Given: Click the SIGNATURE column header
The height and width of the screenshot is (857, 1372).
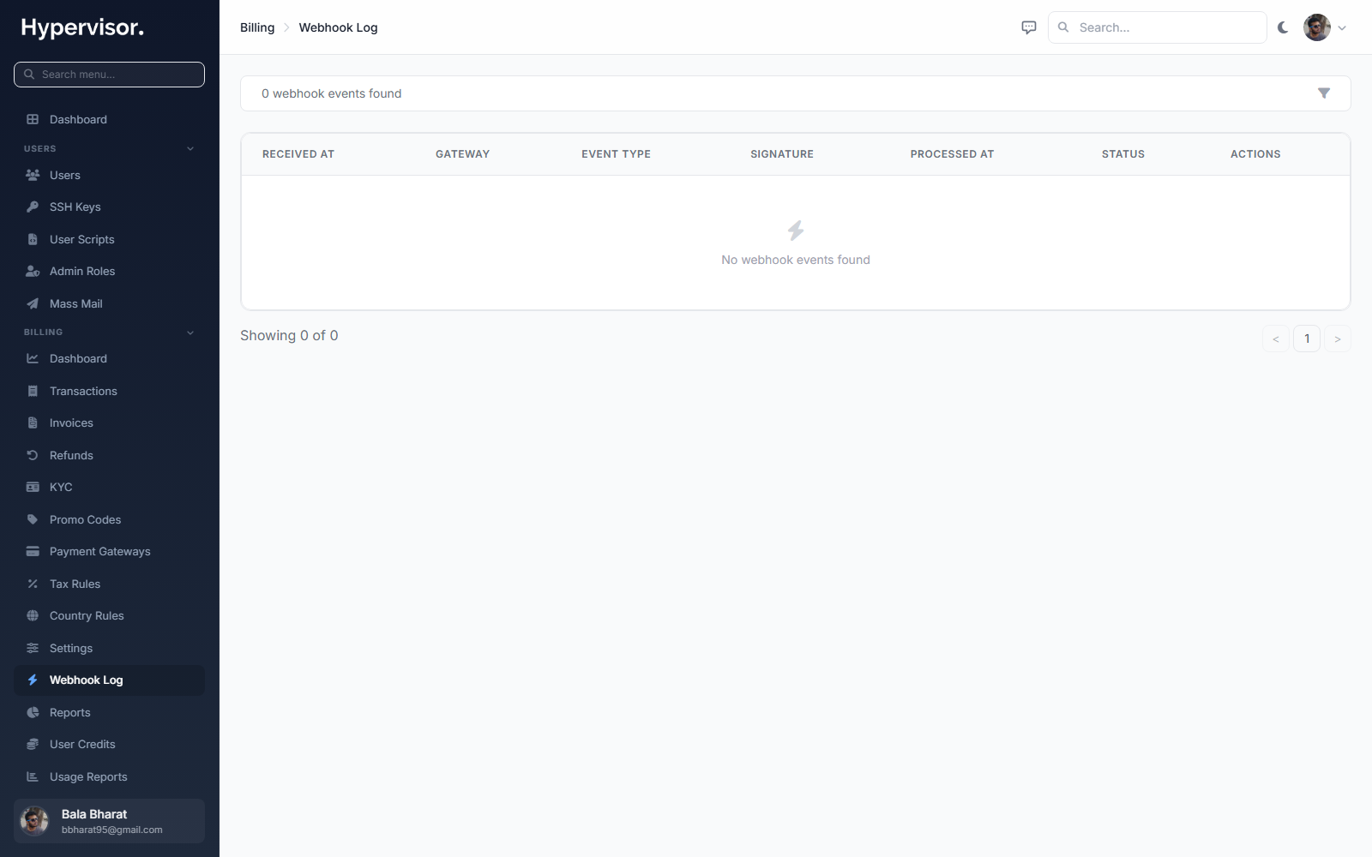Looking at the screenshot, I should tap(782, 154).
